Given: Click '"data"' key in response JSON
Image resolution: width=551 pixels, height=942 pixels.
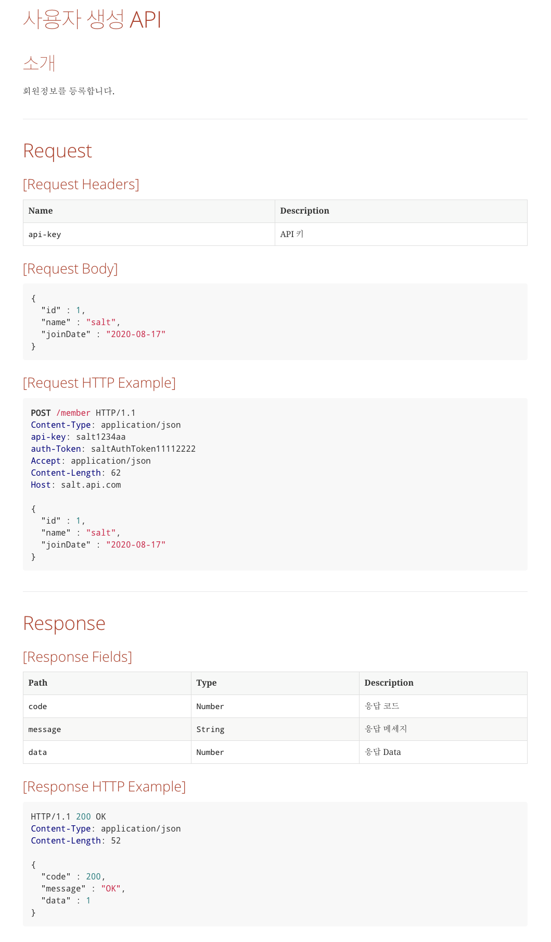Looking at the screenshot, I should click(x=56, y=901).
